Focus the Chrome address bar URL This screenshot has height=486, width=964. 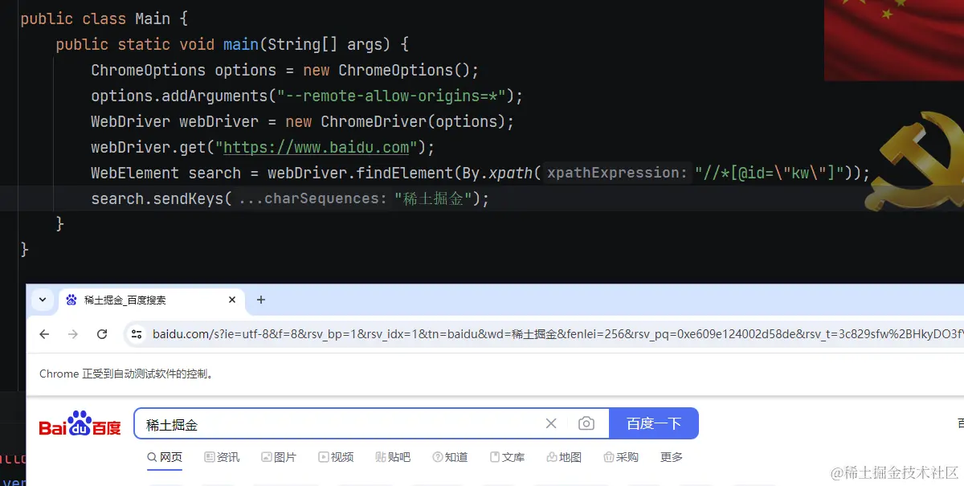[x=557, y=334]
